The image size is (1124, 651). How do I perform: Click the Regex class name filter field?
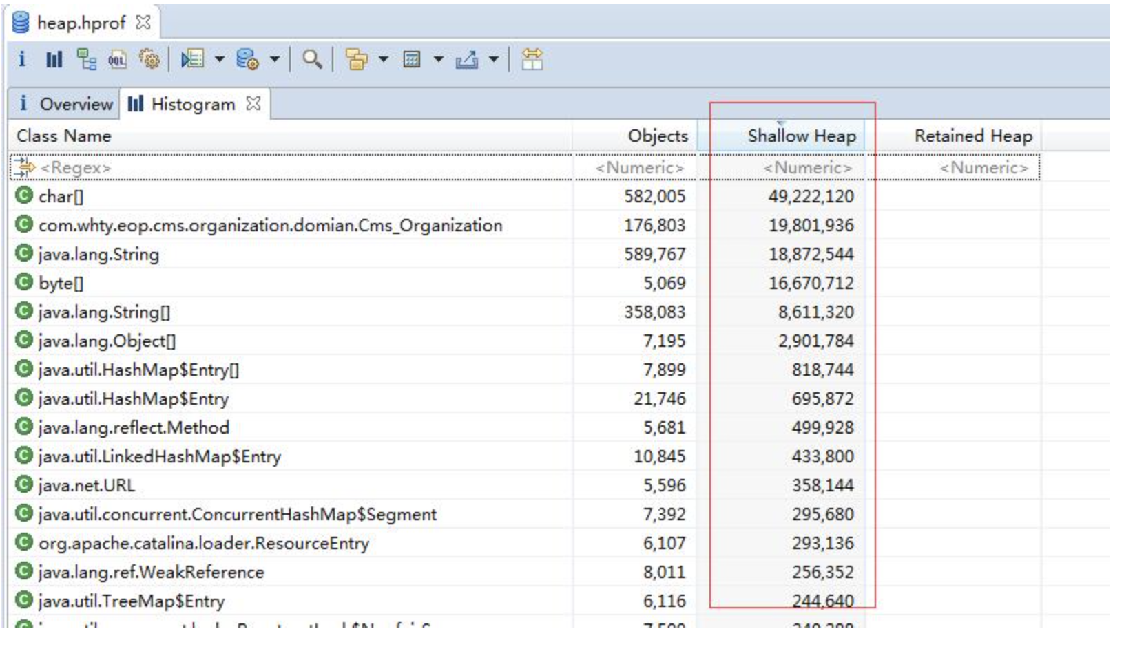tap(291, 167)
